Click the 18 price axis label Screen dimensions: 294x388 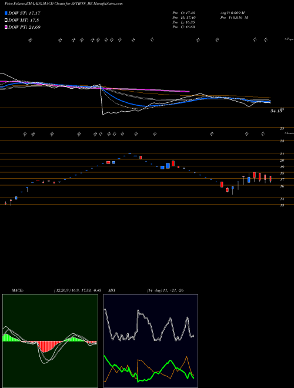[x=282, y=173]
